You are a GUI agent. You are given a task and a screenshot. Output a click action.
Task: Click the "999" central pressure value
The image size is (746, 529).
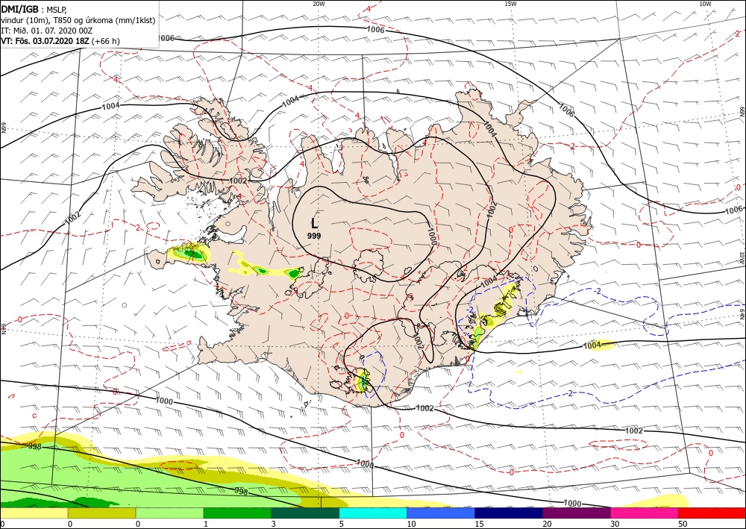[314, 236]
